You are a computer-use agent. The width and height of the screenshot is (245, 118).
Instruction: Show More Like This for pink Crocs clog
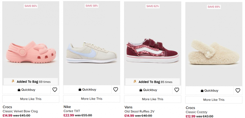coord(31,99)
